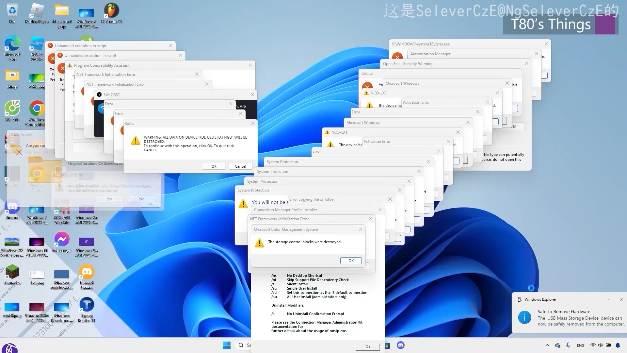Click OK in Microsoft Color Management System dialog

pos(351,261)
